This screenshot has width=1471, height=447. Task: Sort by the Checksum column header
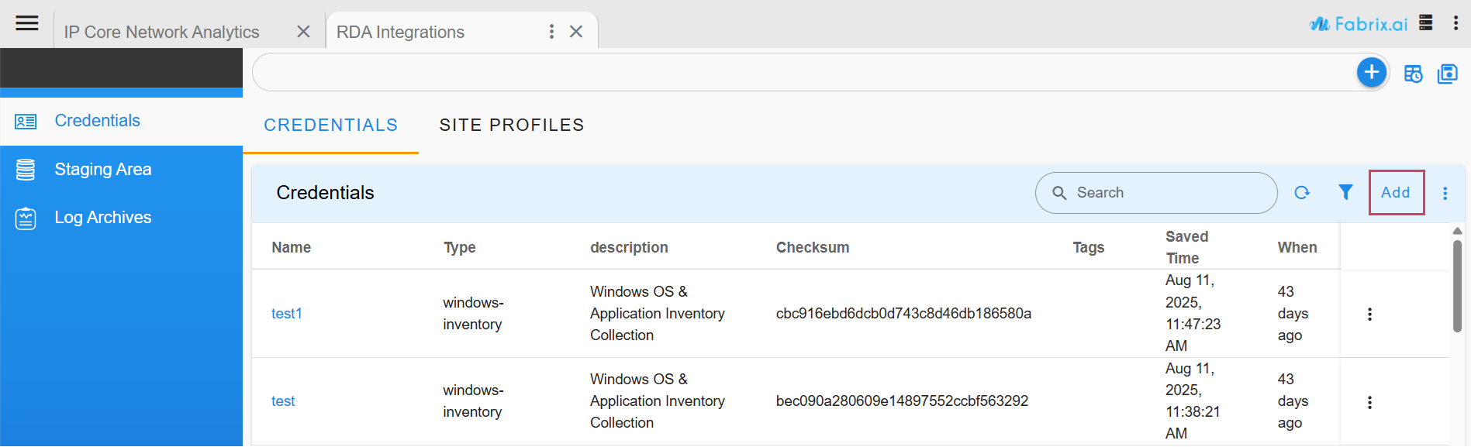(x=813, y=247)
